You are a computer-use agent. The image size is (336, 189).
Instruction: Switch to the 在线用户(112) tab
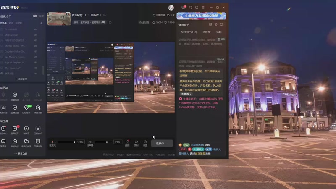189,32
